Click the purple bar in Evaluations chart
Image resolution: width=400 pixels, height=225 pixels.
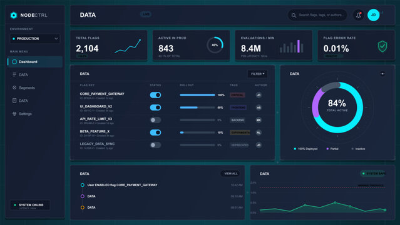[299, 46]
